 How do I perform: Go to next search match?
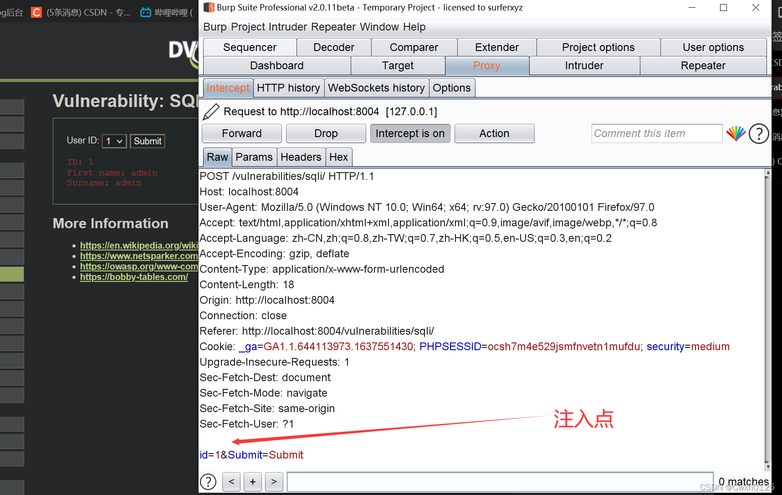274,482
